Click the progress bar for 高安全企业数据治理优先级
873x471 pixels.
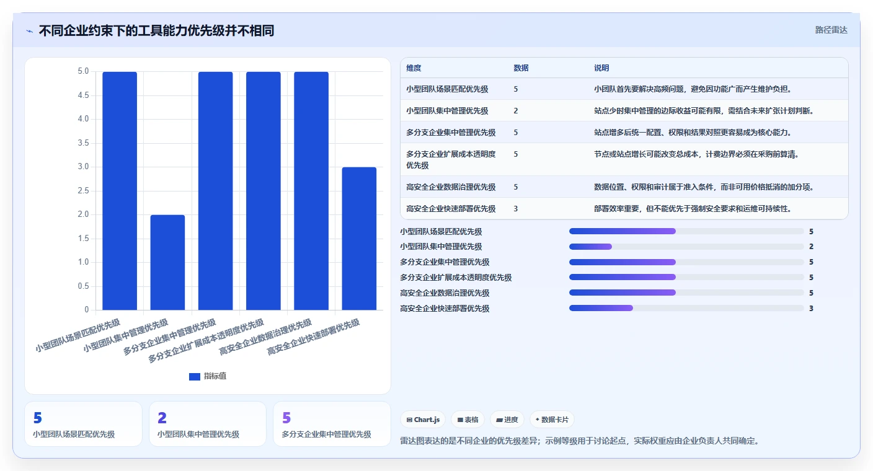686,293
